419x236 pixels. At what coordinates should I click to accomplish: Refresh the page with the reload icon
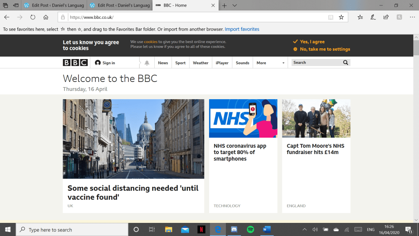point(33,17)
